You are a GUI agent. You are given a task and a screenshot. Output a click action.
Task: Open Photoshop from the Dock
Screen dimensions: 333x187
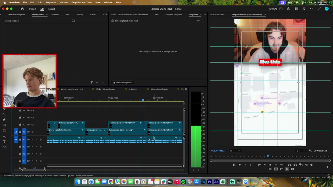tap(203, 182)
